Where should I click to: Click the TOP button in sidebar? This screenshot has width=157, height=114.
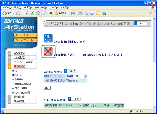25,35
